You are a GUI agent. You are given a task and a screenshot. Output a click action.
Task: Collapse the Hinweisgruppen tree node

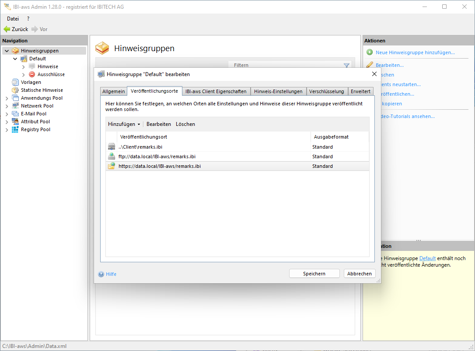(x=7, y=51)
